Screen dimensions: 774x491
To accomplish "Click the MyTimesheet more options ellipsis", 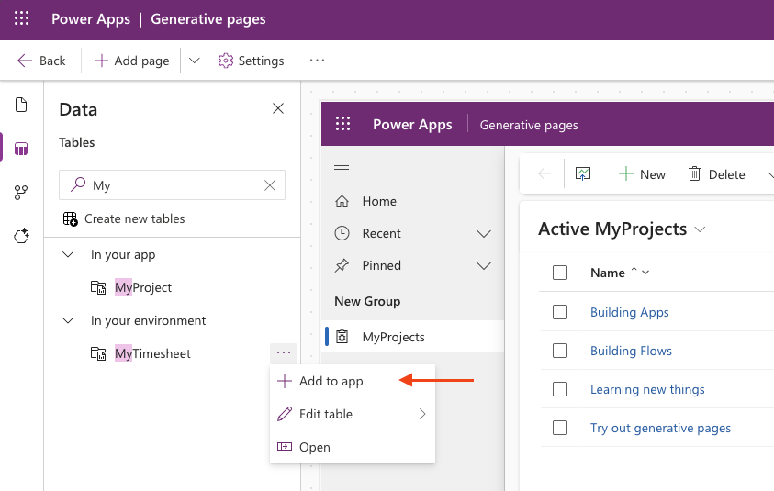I will pos(284,353).
